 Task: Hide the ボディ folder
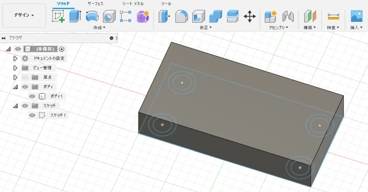coord(25,87)
